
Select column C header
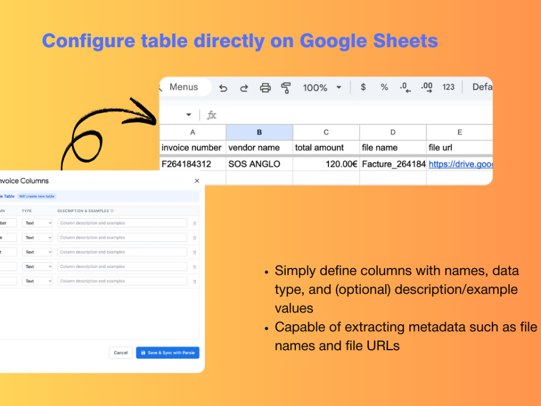326,132
